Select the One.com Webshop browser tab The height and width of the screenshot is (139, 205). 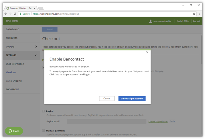pyautogui.click(x=21, y=8)
